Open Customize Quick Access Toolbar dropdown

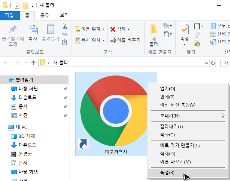point(32,6)
